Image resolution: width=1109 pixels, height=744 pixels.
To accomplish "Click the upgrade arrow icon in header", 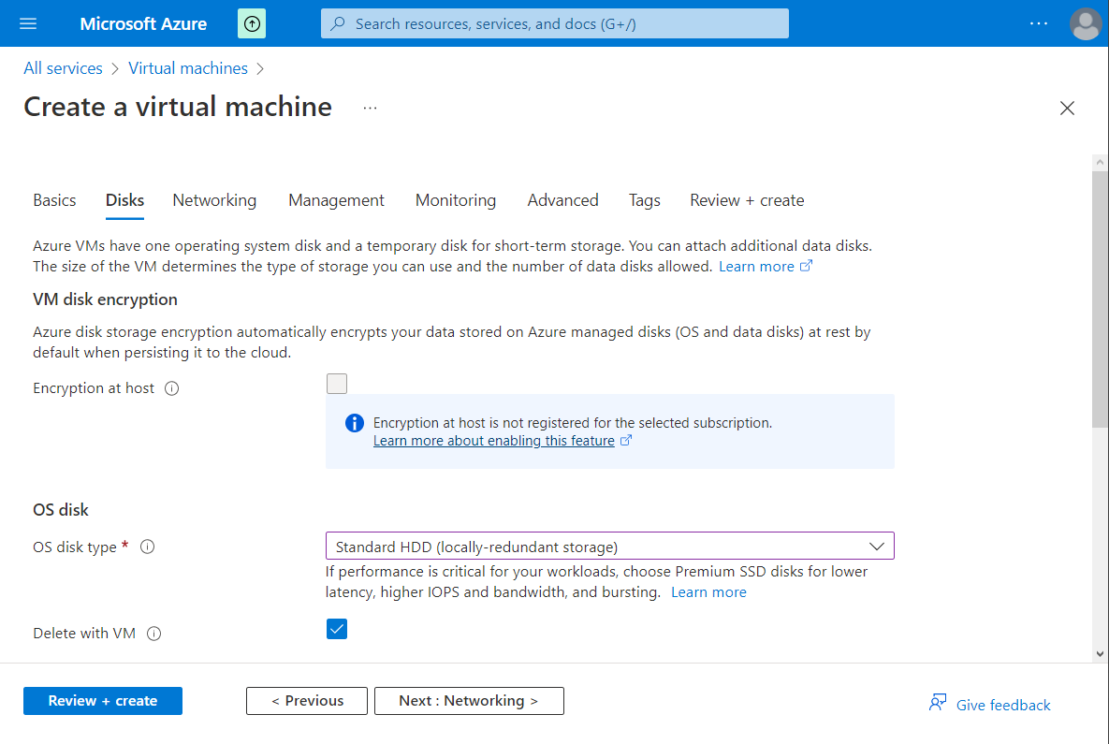I will (252, 23).
